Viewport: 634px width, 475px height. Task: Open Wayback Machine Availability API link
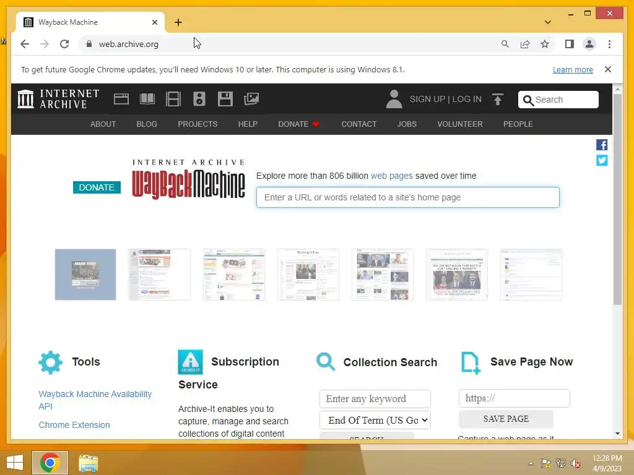(x=95, y=400)
